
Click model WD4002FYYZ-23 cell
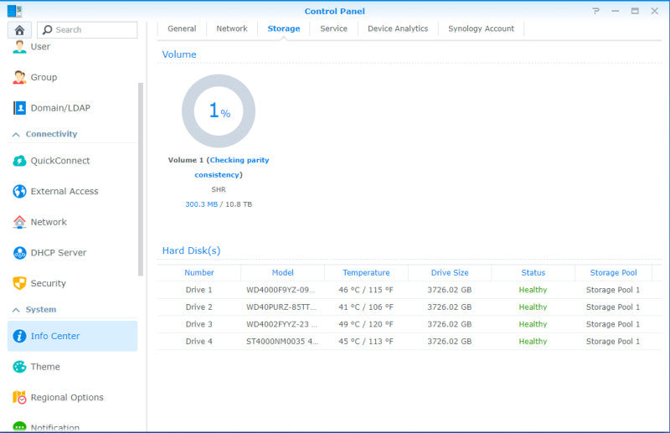pyautogui.click(x=281, y=324)
